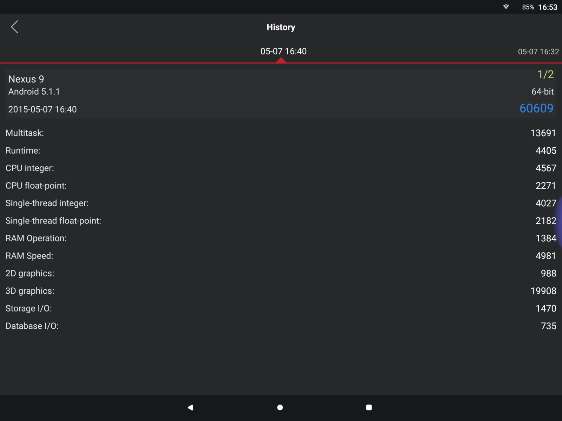Tap the Nexus 9 device header
This screenshot has width=562, height=421.
click(26, 79)
